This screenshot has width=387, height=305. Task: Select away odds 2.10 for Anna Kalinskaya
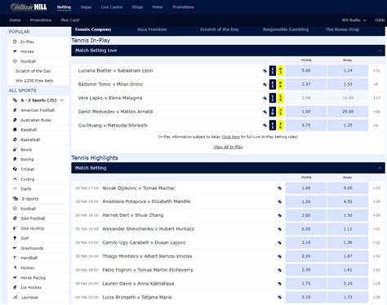pos(348,284)
